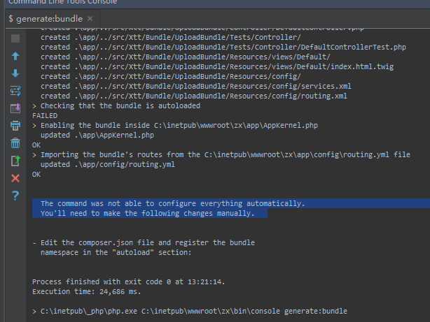The image size is (430, 322).
Task: Click the Scroll to End icon
Action: coord(15,108)
